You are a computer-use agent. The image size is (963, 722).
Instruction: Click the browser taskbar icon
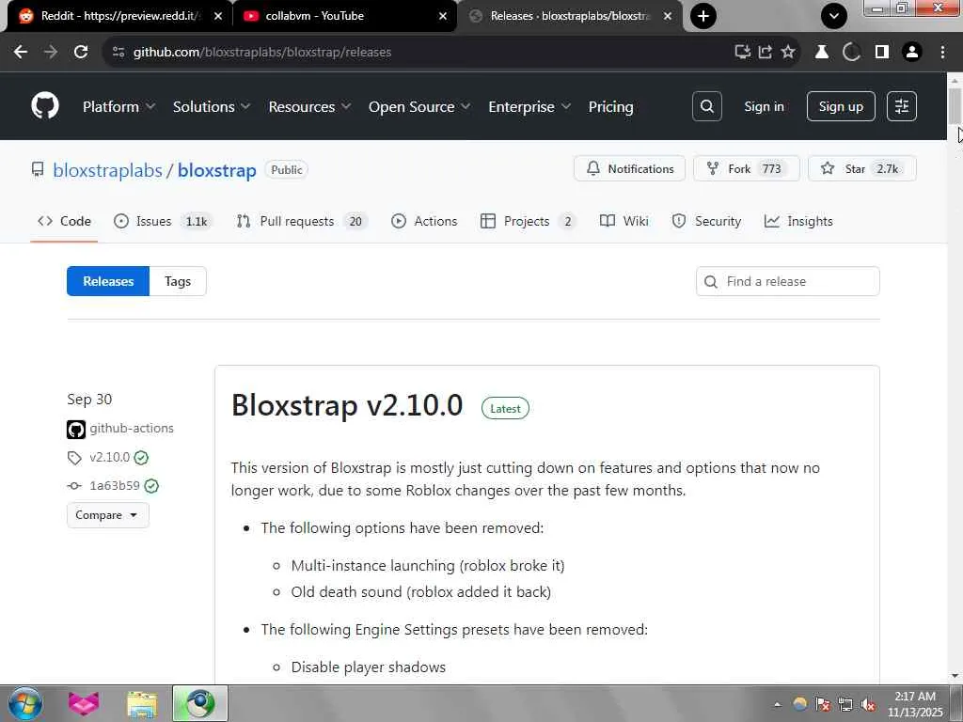click(x=200, y=703)
